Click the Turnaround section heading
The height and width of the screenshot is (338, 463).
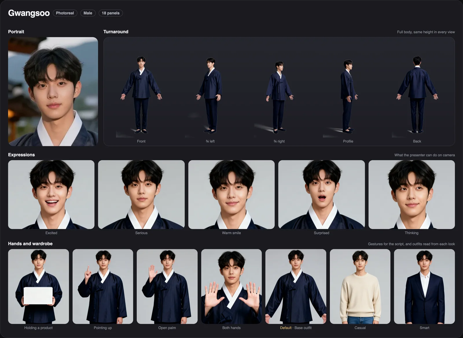(116, 32)
